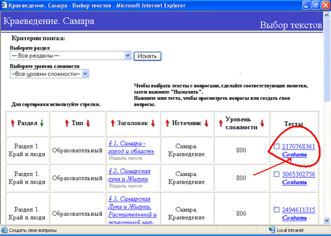Viewport: 331px width, 236px height.
Task: Click 800 complexity value in § 2 row
Action: pyautogui.click(x=241, y=178)
